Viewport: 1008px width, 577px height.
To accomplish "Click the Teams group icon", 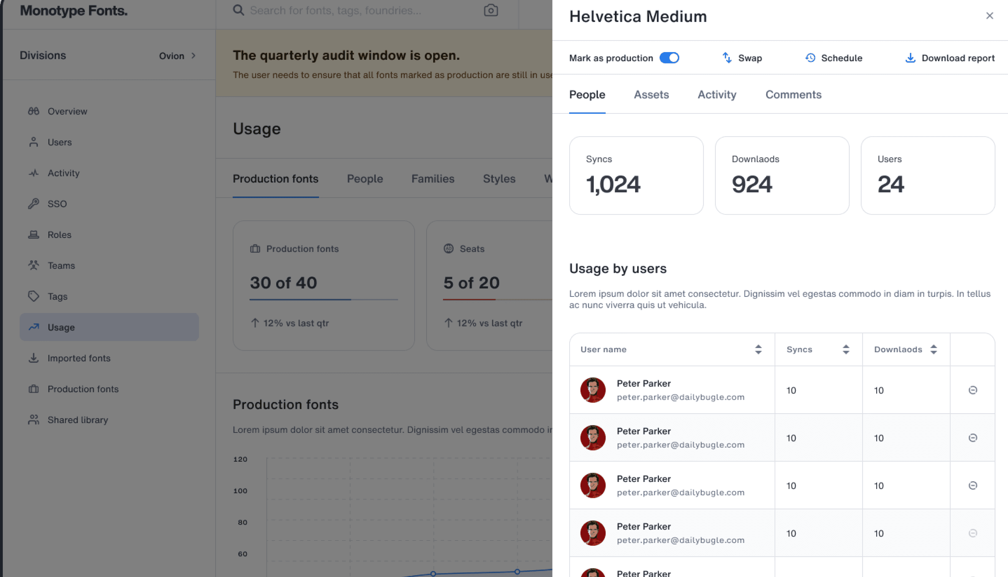I will point(34,266).
